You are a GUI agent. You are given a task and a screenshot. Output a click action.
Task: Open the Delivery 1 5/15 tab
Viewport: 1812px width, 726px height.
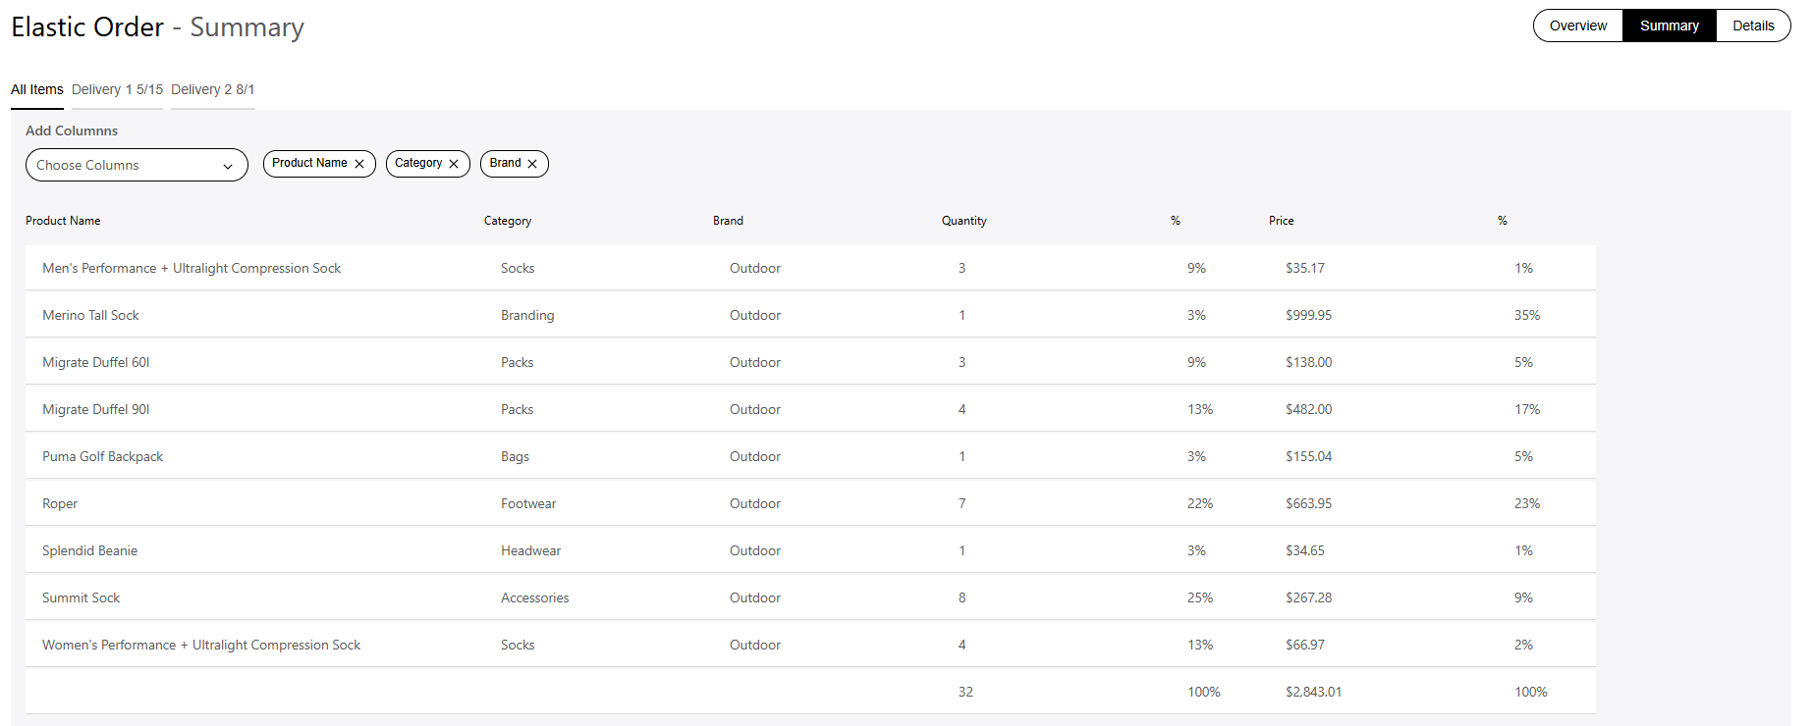click(117, 89)
